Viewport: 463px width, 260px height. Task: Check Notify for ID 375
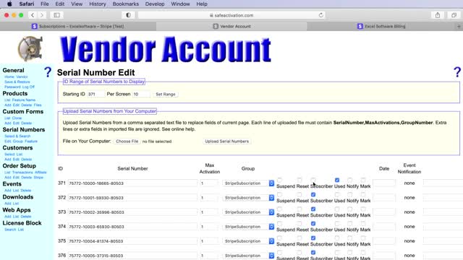click(350, 238)
